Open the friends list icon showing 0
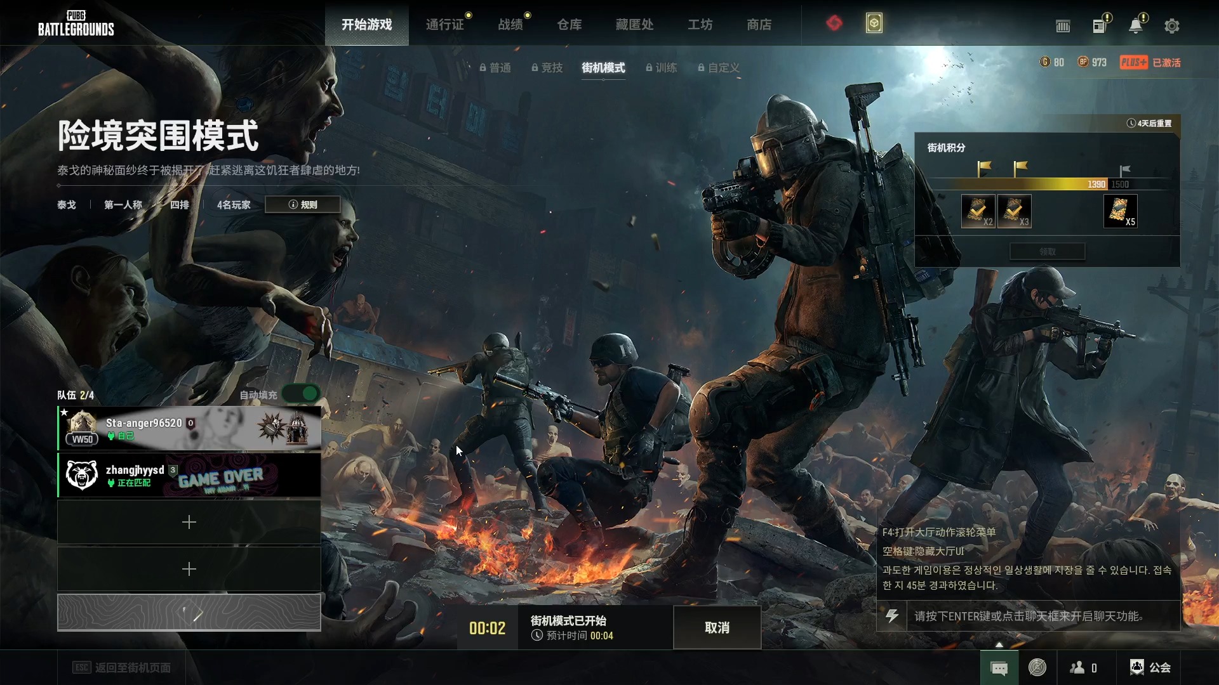The width and height of the screenshot is (1219, 685). point(1084,668)
